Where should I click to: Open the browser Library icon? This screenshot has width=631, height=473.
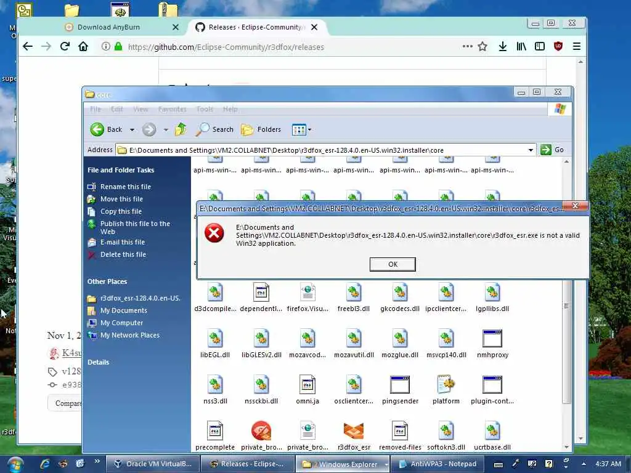coord(521,46)
